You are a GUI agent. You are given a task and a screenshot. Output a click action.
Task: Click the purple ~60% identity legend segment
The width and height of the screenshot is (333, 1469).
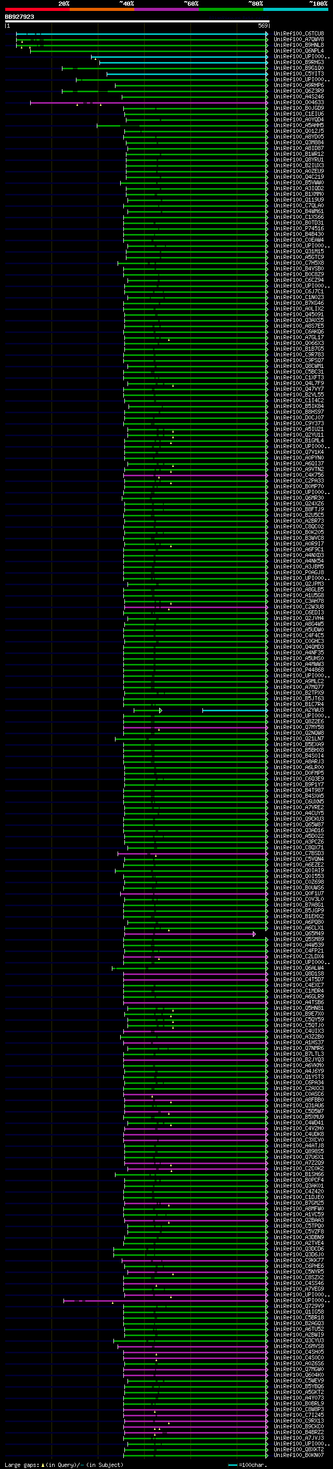click(x=167, y=9)
